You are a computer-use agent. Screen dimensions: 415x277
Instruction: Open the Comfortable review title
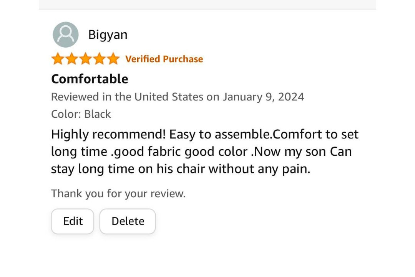click(x=90, y=79)
